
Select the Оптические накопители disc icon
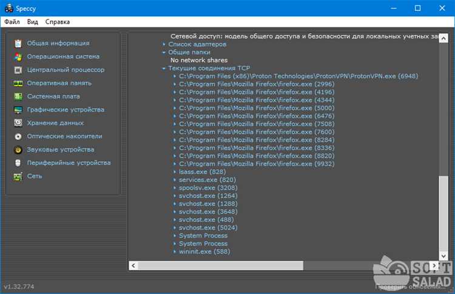pos(18,136)
